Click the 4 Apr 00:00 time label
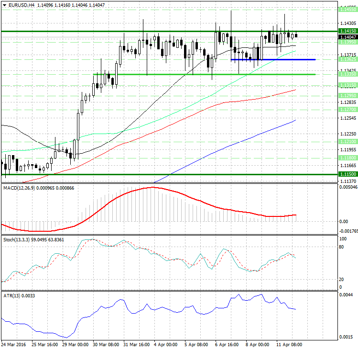Viewport: 358px width, 350px height. tap(166, 345)
